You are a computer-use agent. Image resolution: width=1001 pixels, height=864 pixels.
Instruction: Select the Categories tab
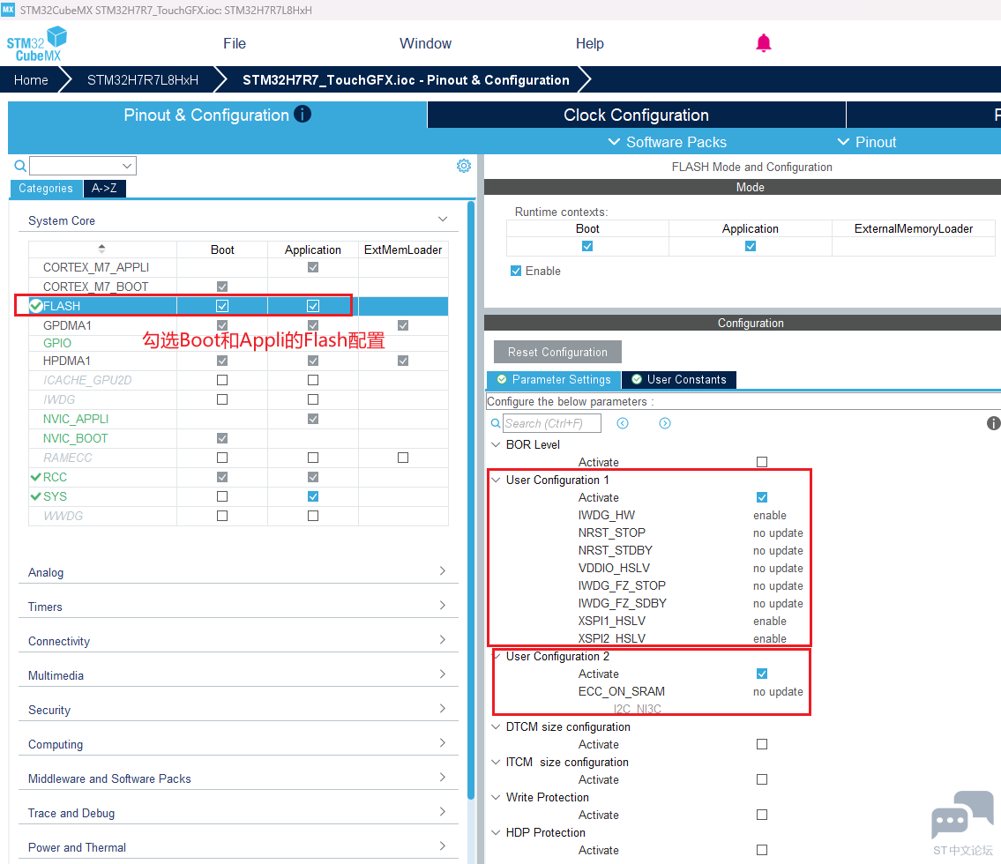point(46,189)
